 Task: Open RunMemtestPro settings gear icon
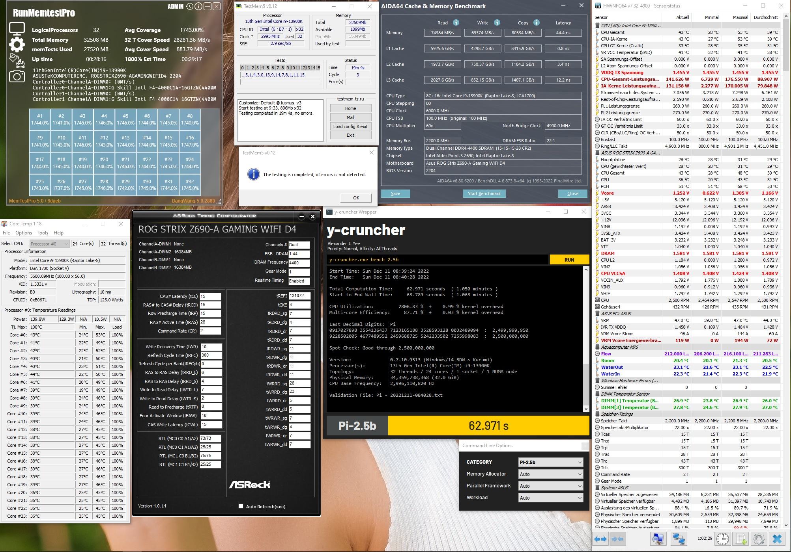coord(17,45)
